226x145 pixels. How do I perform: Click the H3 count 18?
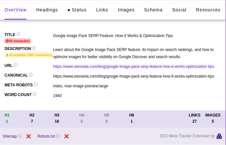(57, 121)
